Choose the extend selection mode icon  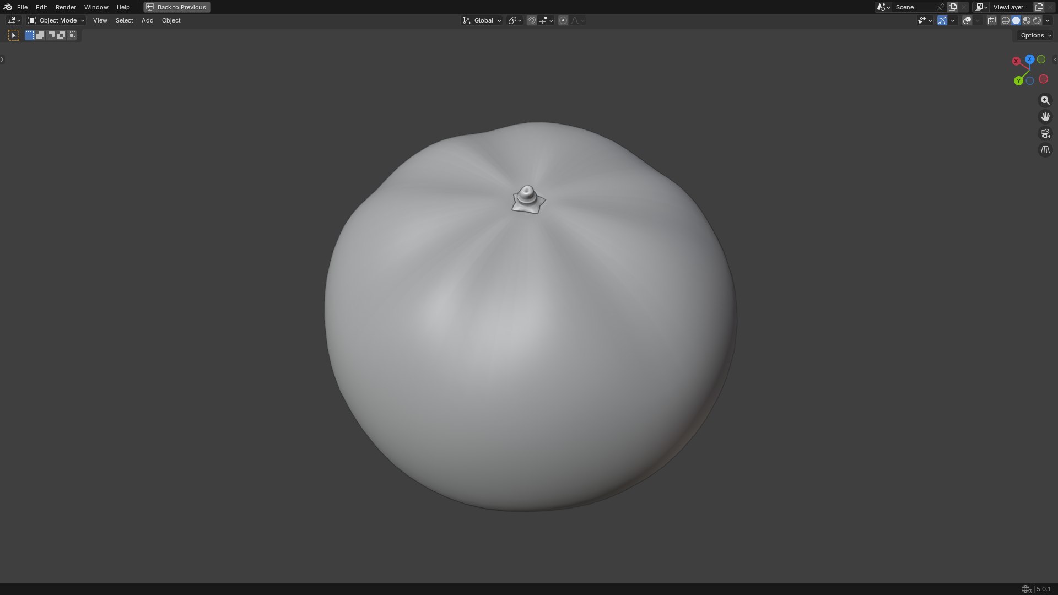pyautogui.click(x=40, y=35)
